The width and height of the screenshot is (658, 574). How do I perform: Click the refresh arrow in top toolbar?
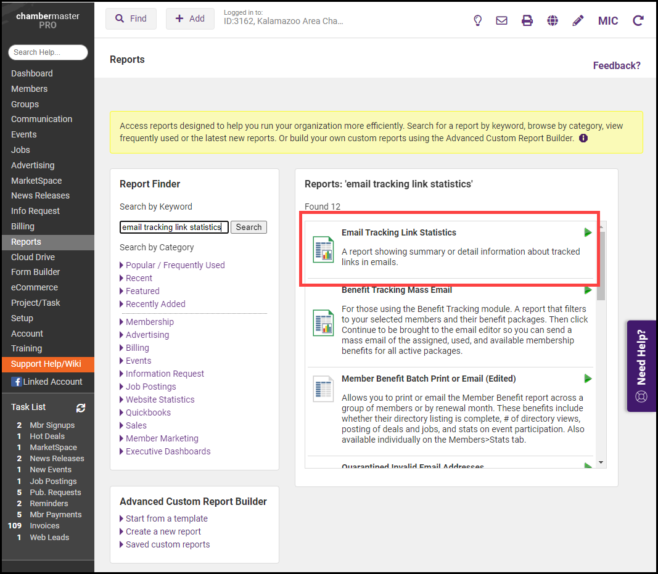[638, 20]
